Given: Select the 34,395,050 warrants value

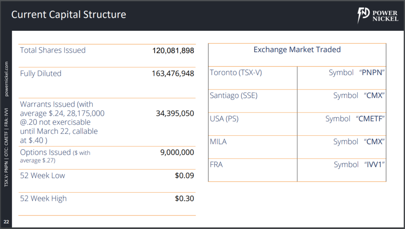Looking at the screenshot, I should pyautogui.click(x=175, y=114).
